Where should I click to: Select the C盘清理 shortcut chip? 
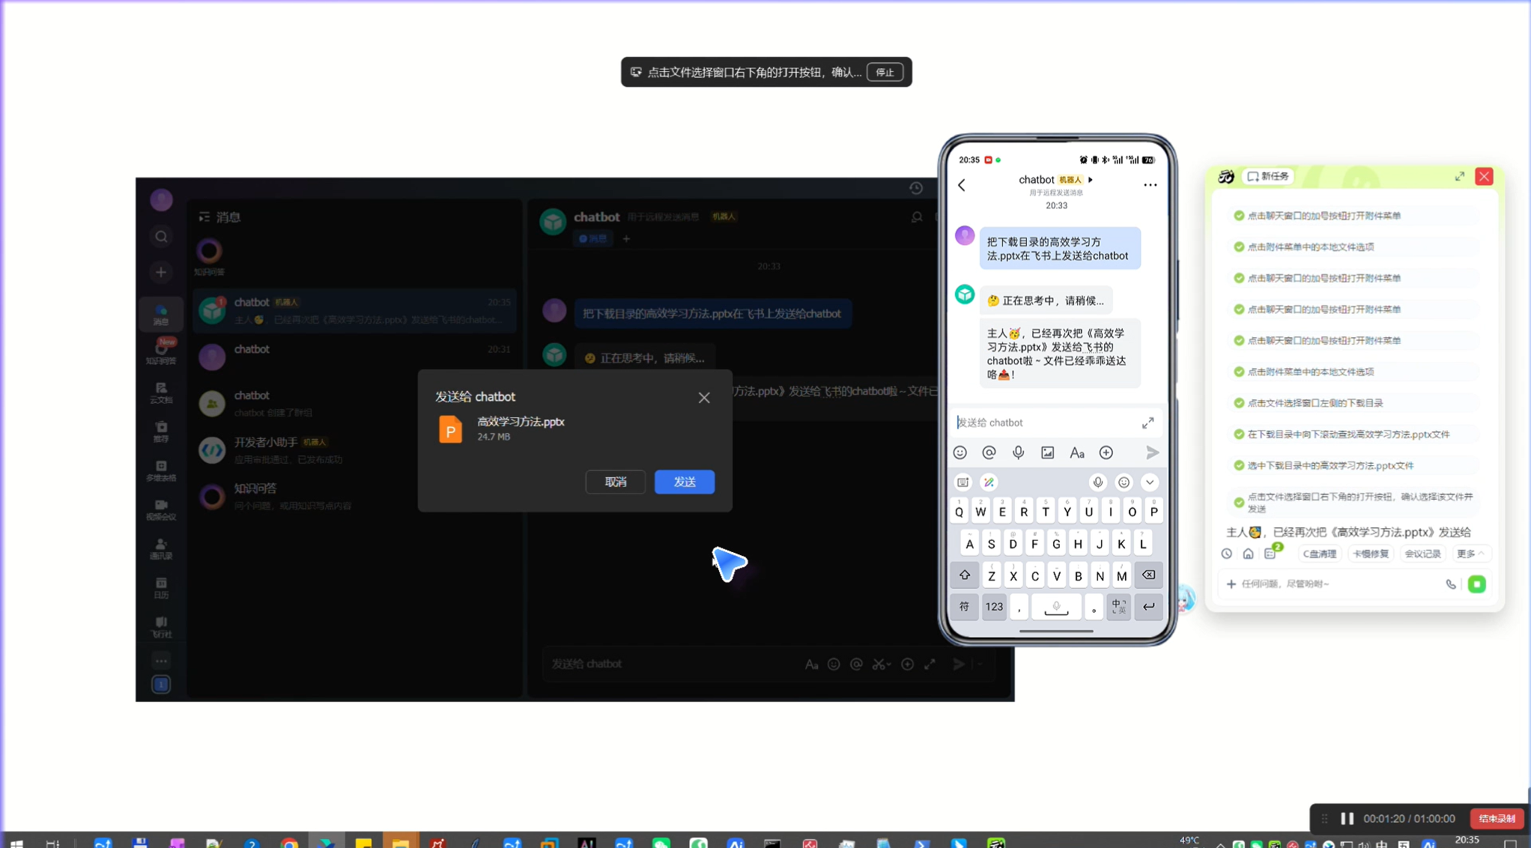coord(1319,554)
